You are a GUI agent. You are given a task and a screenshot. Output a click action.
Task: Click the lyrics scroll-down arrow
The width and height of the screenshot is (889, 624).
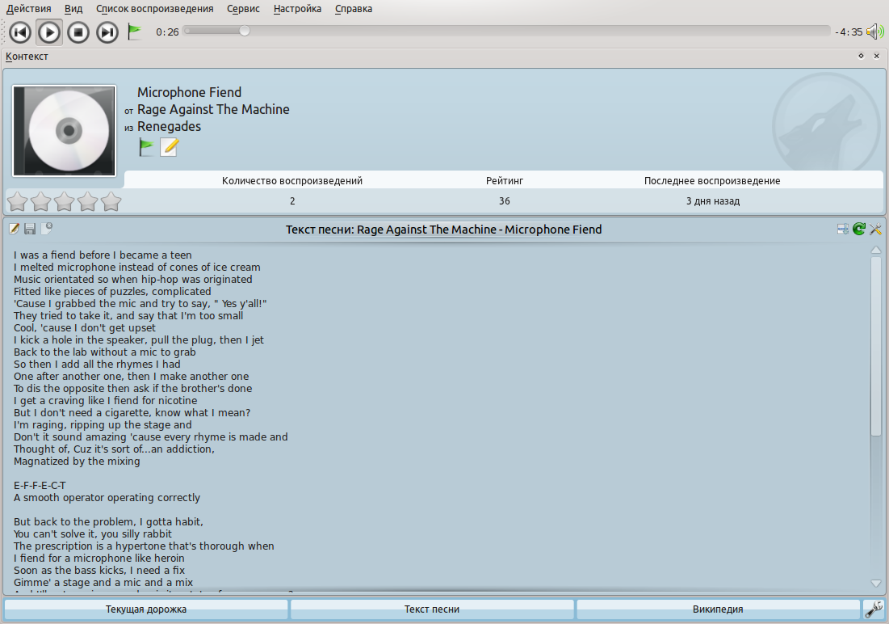876,583
